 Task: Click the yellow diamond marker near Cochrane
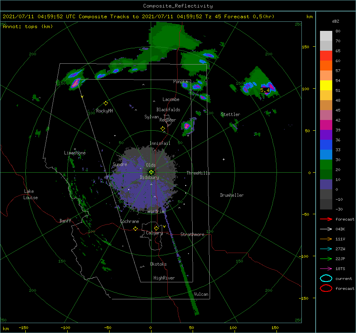tap(135, 229)
